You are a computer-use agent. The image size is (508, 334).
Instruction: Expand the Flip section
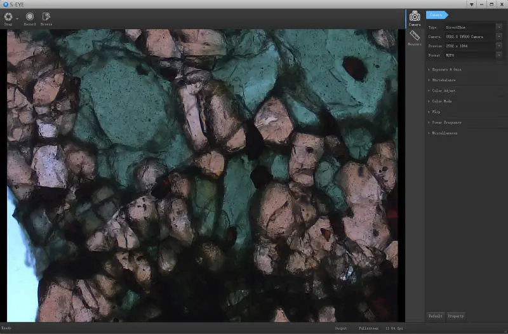coord(436,112)
